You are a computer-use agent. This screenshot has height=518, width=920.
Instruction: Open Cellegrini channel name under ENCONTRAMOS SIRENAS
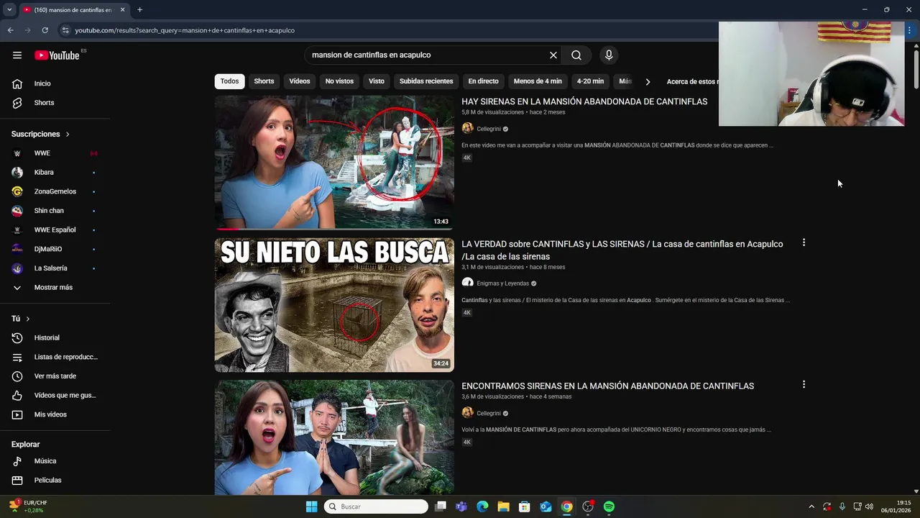[x=489, y=414]
